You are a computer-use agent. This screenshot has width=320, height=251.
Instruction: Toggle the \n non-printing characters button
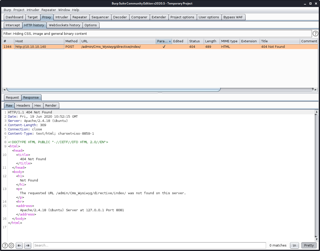coord(294,245)
